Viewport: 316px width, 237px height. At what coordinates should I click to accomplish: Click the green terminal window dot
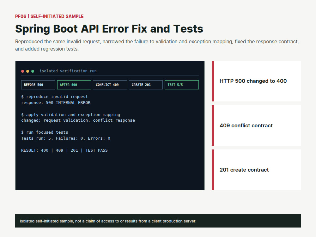click(33, 71)
